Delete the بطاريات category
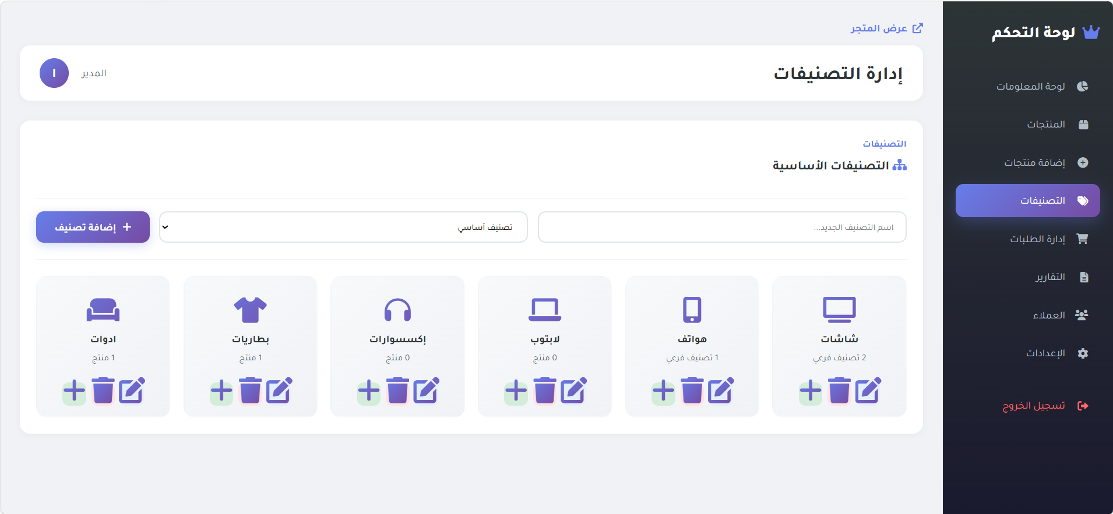 click(x=251, y=391)
